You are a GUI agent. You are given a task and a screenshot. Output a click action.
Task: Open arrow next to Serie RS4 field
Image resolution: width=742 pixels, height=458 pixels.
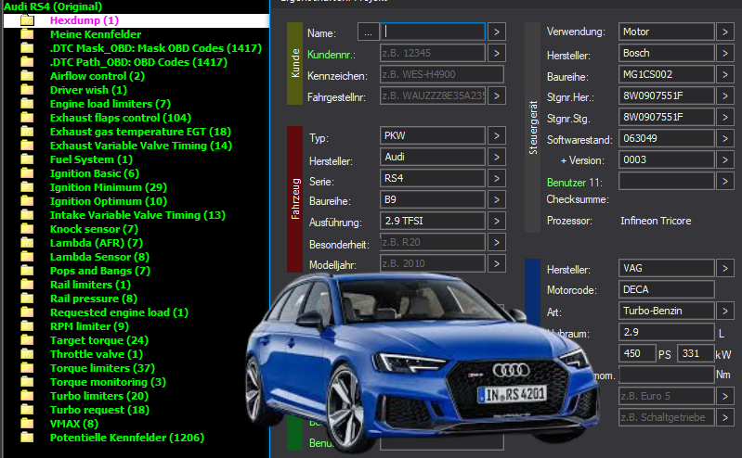[x=497, y=178]
